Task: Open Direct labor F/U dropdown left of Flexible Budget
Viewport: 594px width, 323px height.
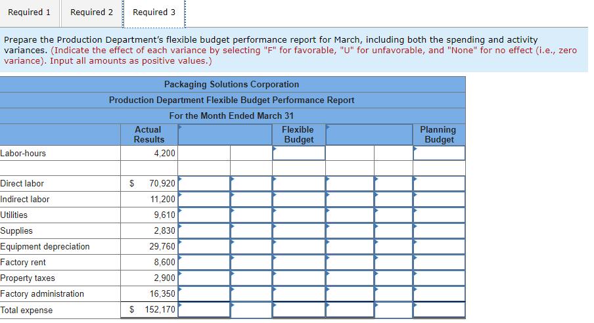Action: (251, 184)
